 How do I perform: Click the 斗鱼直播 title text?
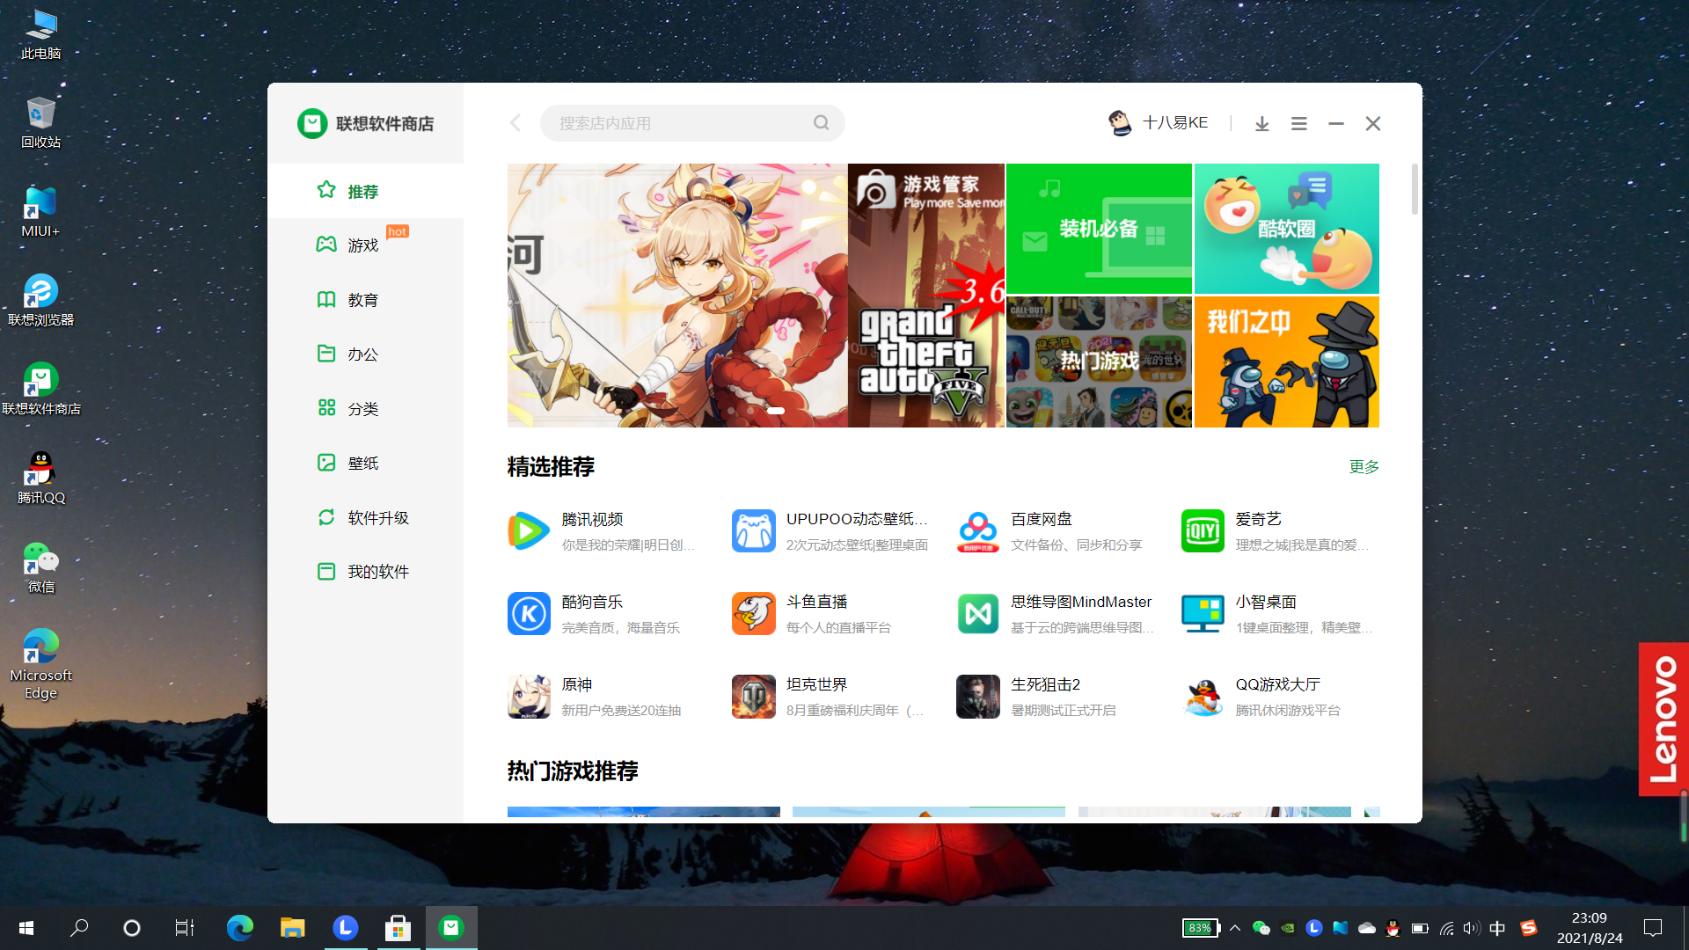point(816,603)
